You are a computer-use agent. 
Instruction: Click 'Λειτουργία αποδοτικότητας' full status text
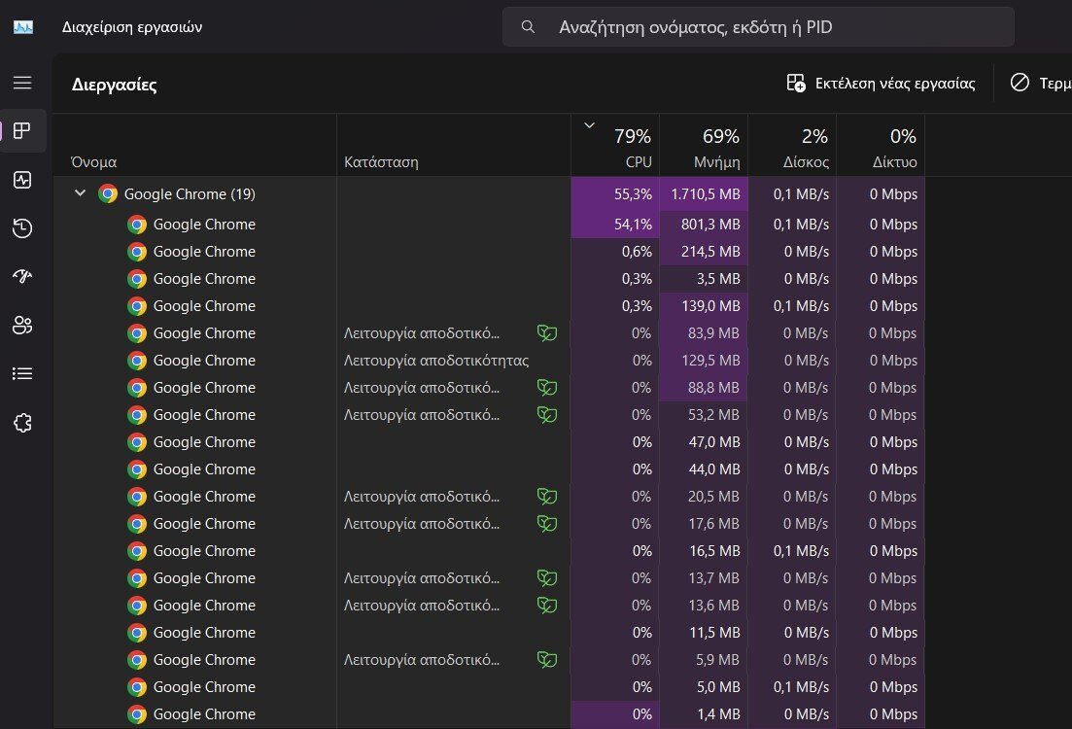click(436, 361)
